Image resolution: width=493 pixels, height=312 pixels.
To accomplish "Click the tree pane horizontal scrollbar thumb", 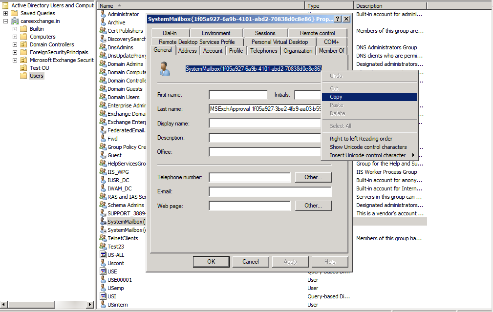I will (31, 304).
